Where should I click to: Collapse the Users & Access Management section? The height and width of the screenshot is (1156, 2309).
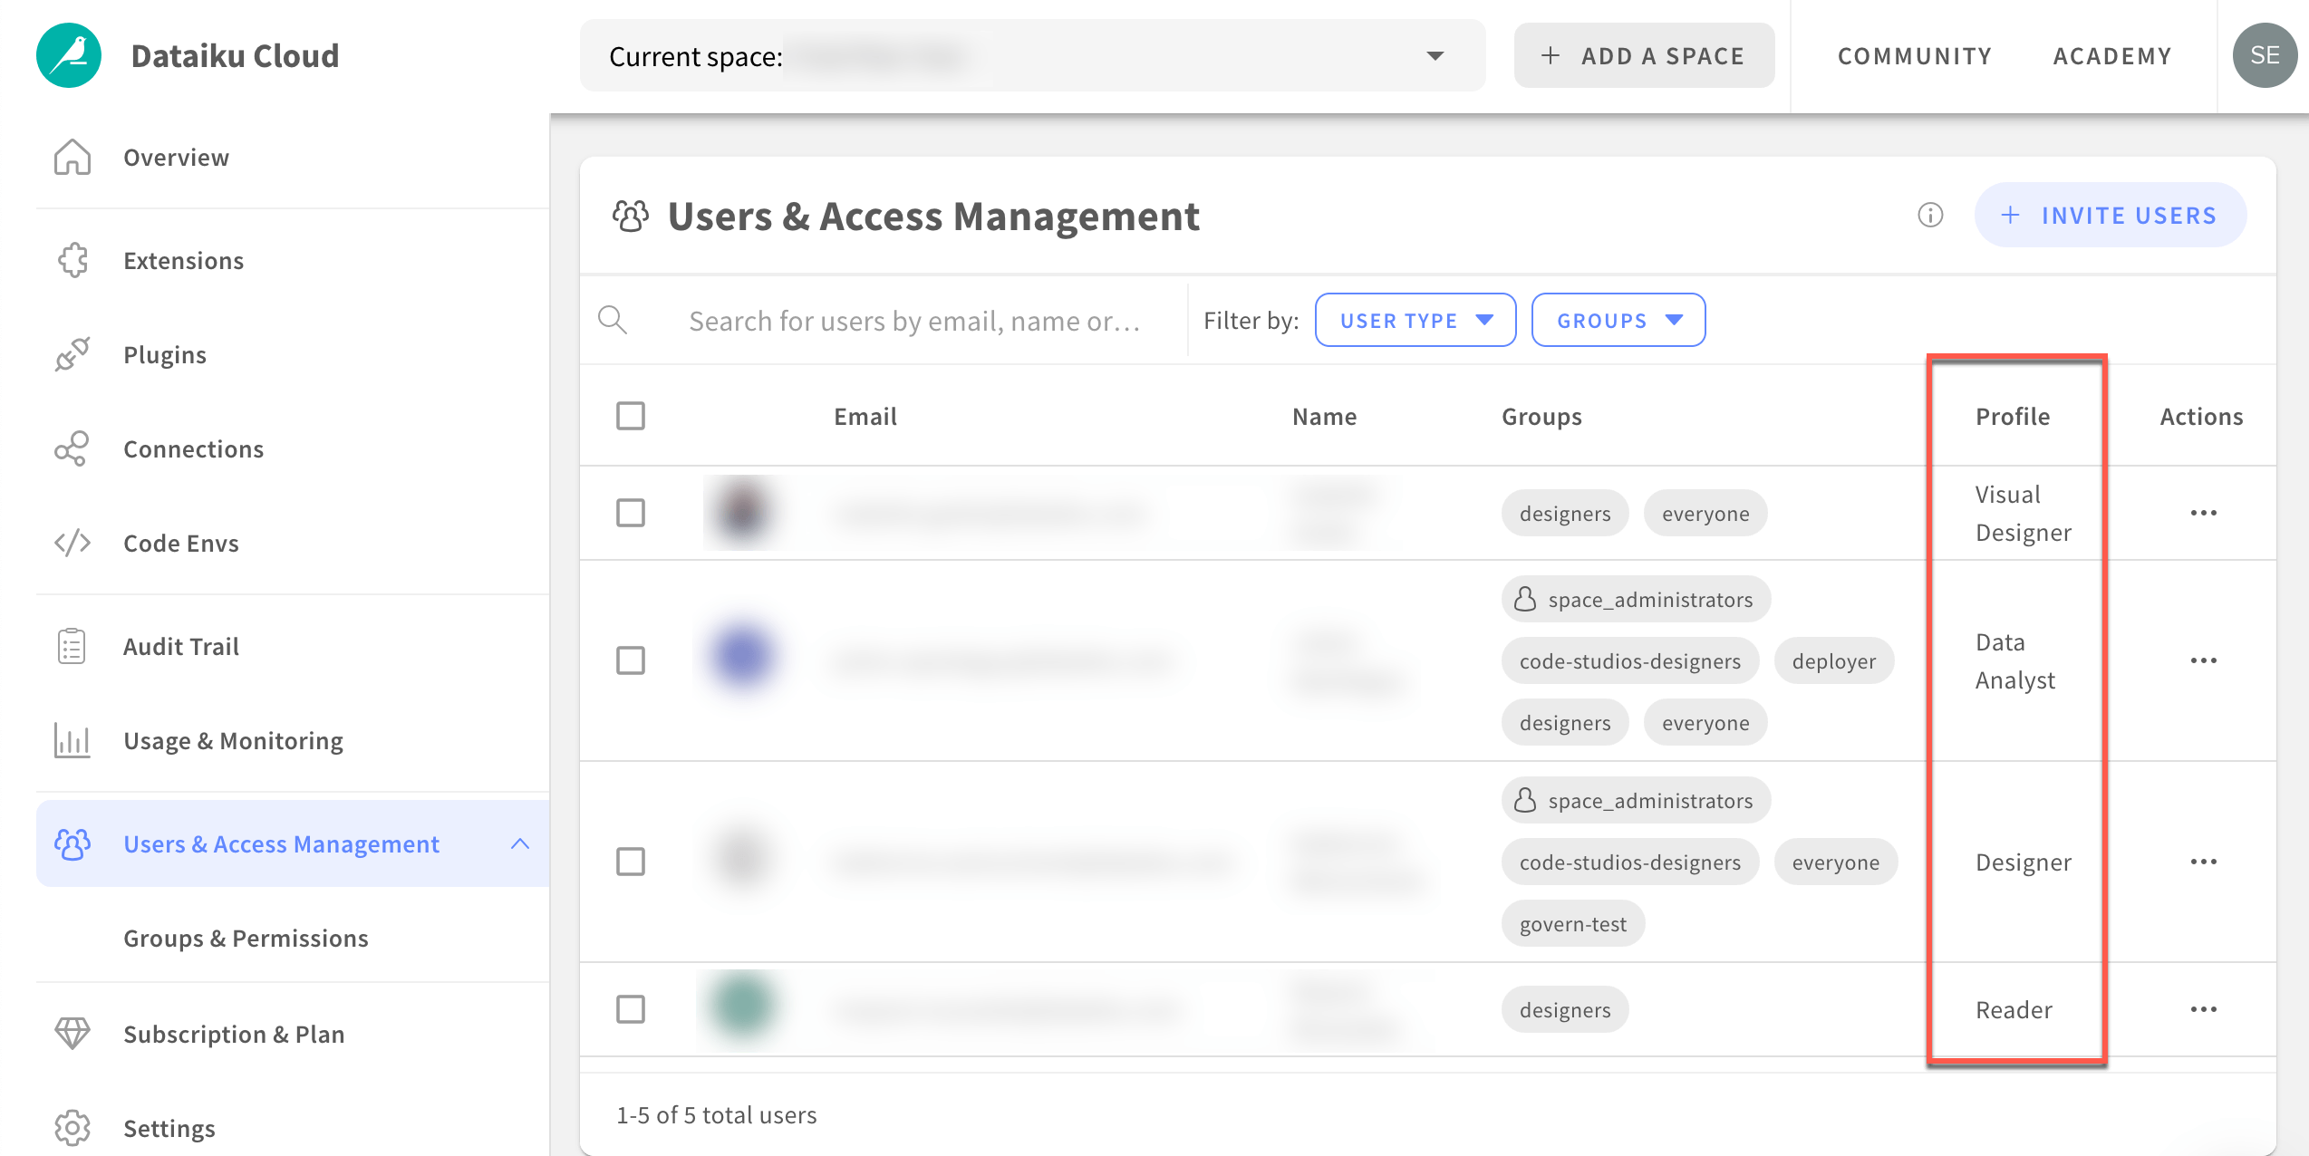(x=521, y=843)
